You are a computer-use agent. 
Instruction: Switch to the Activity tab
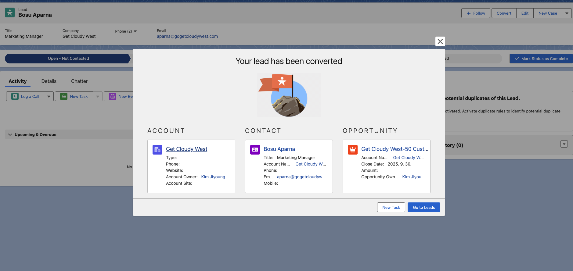point(18,81)
